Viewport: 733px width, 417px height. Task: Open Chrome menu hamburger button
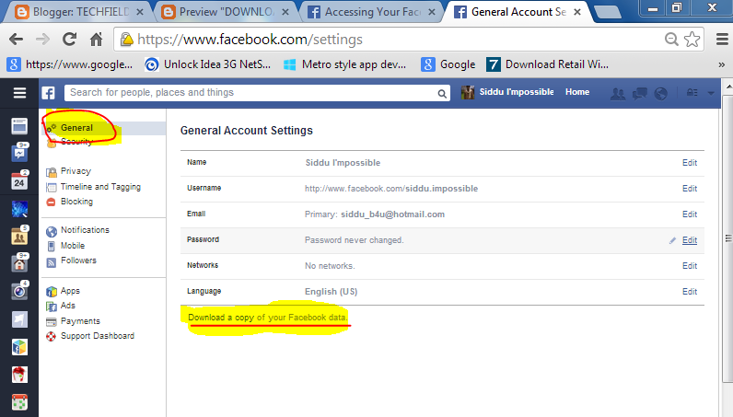click(722, 40)
